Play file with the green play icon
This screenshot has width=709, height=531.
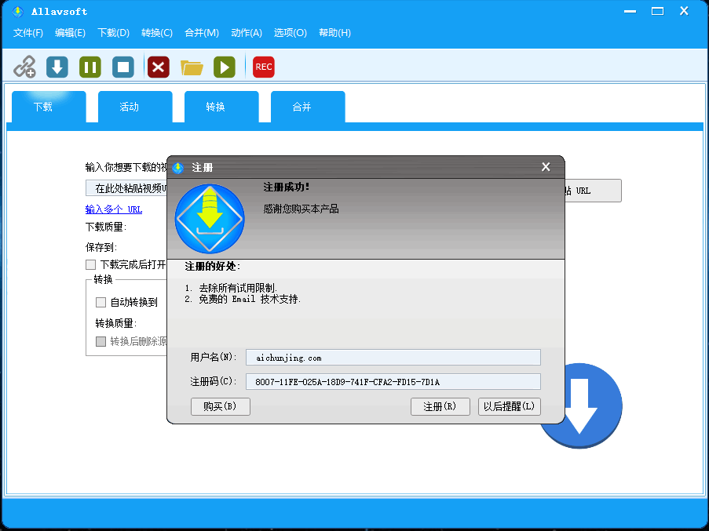click(x=225, y=67)
